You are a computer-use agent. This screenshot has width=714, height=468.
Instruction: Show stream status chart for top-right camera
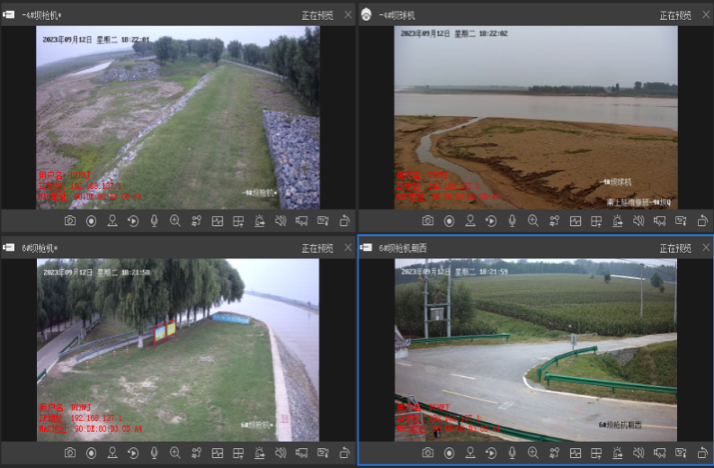576,221
